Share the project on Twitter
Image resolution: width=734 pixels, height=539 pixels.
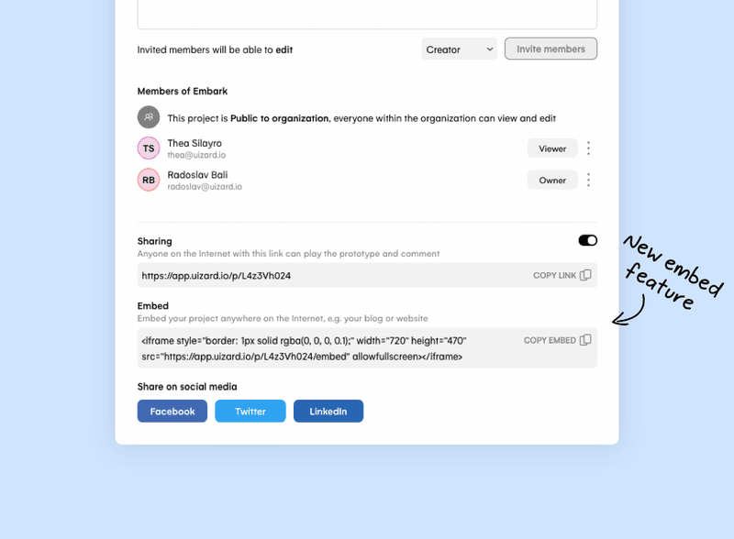click(x=250, y=411)
